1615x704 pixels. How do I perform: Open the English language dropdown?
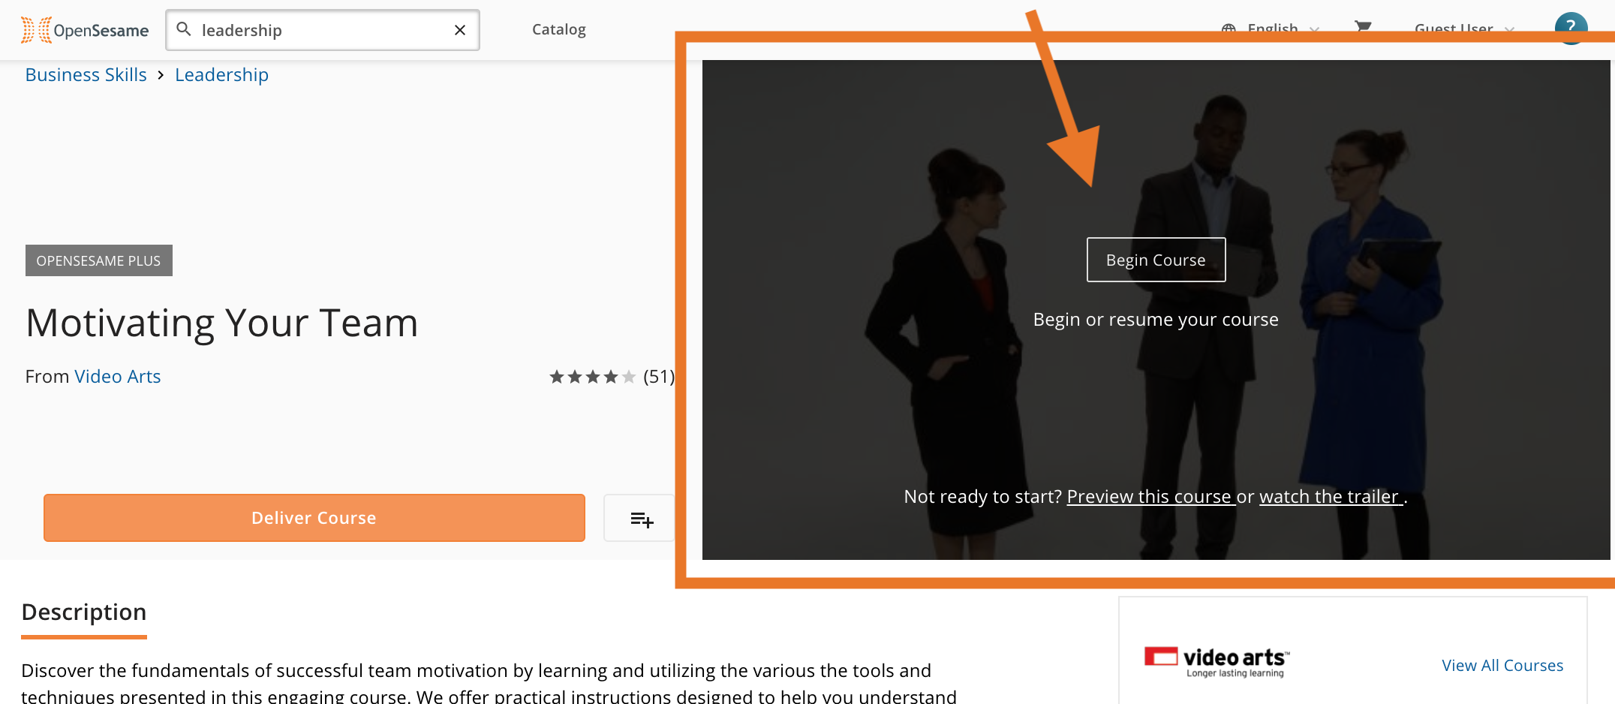(1271, 29)
